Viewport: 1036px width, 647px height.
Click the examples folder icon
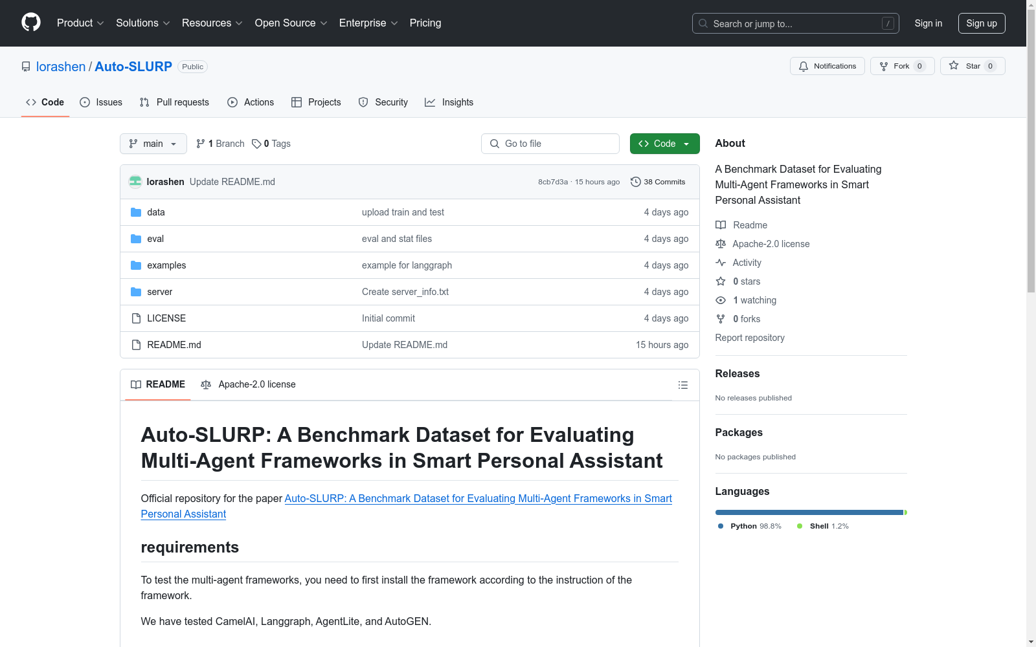[x=136, y=265]
